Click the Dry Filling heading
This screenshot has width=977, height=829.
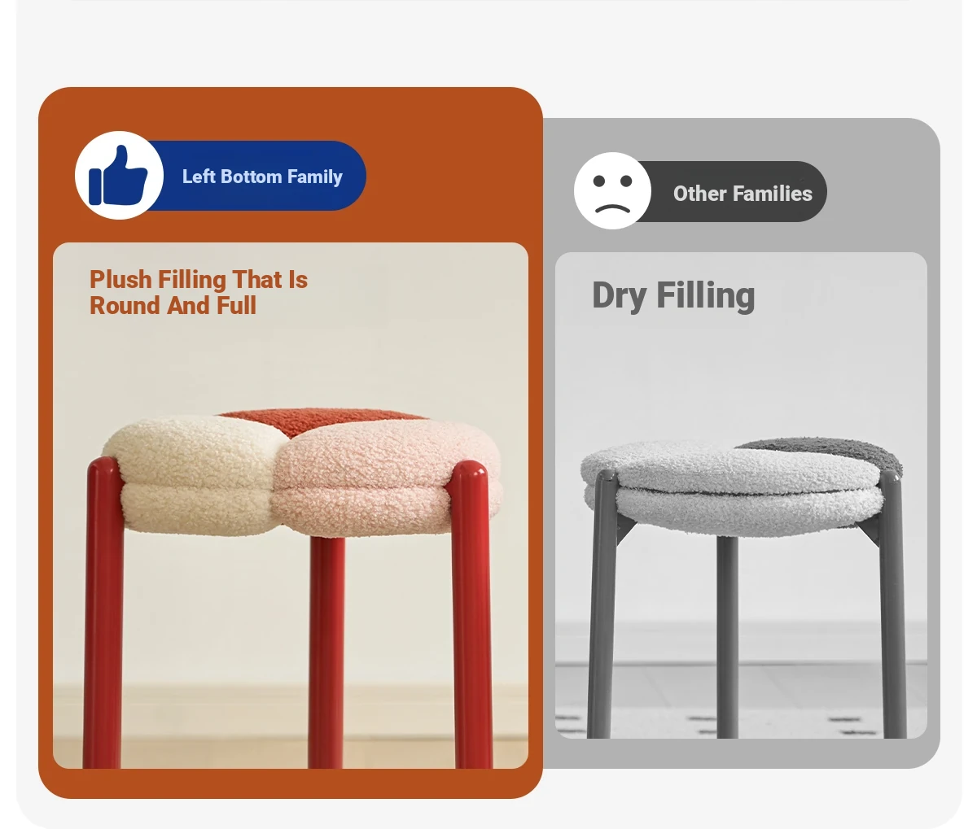673,295
